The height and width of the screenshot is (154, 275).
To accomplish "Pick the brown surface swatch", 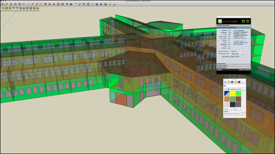I will pyautogui.click(x=238, y=99).
